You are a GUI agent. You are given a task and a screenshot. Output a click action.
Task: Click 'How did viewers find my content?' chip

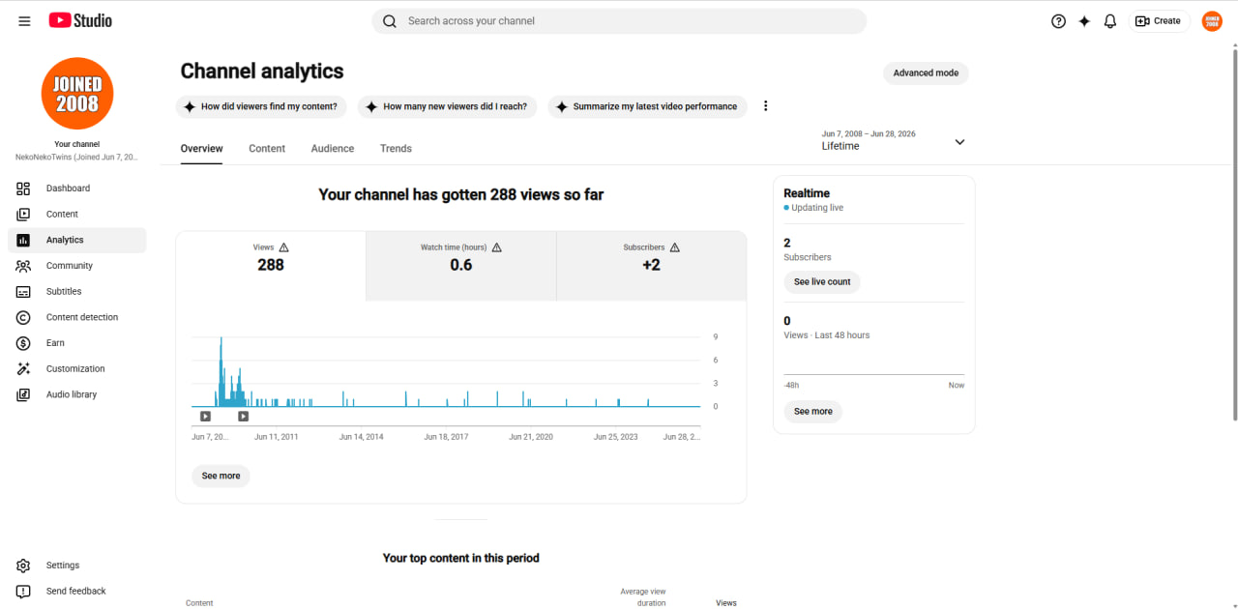click(260, 107)
